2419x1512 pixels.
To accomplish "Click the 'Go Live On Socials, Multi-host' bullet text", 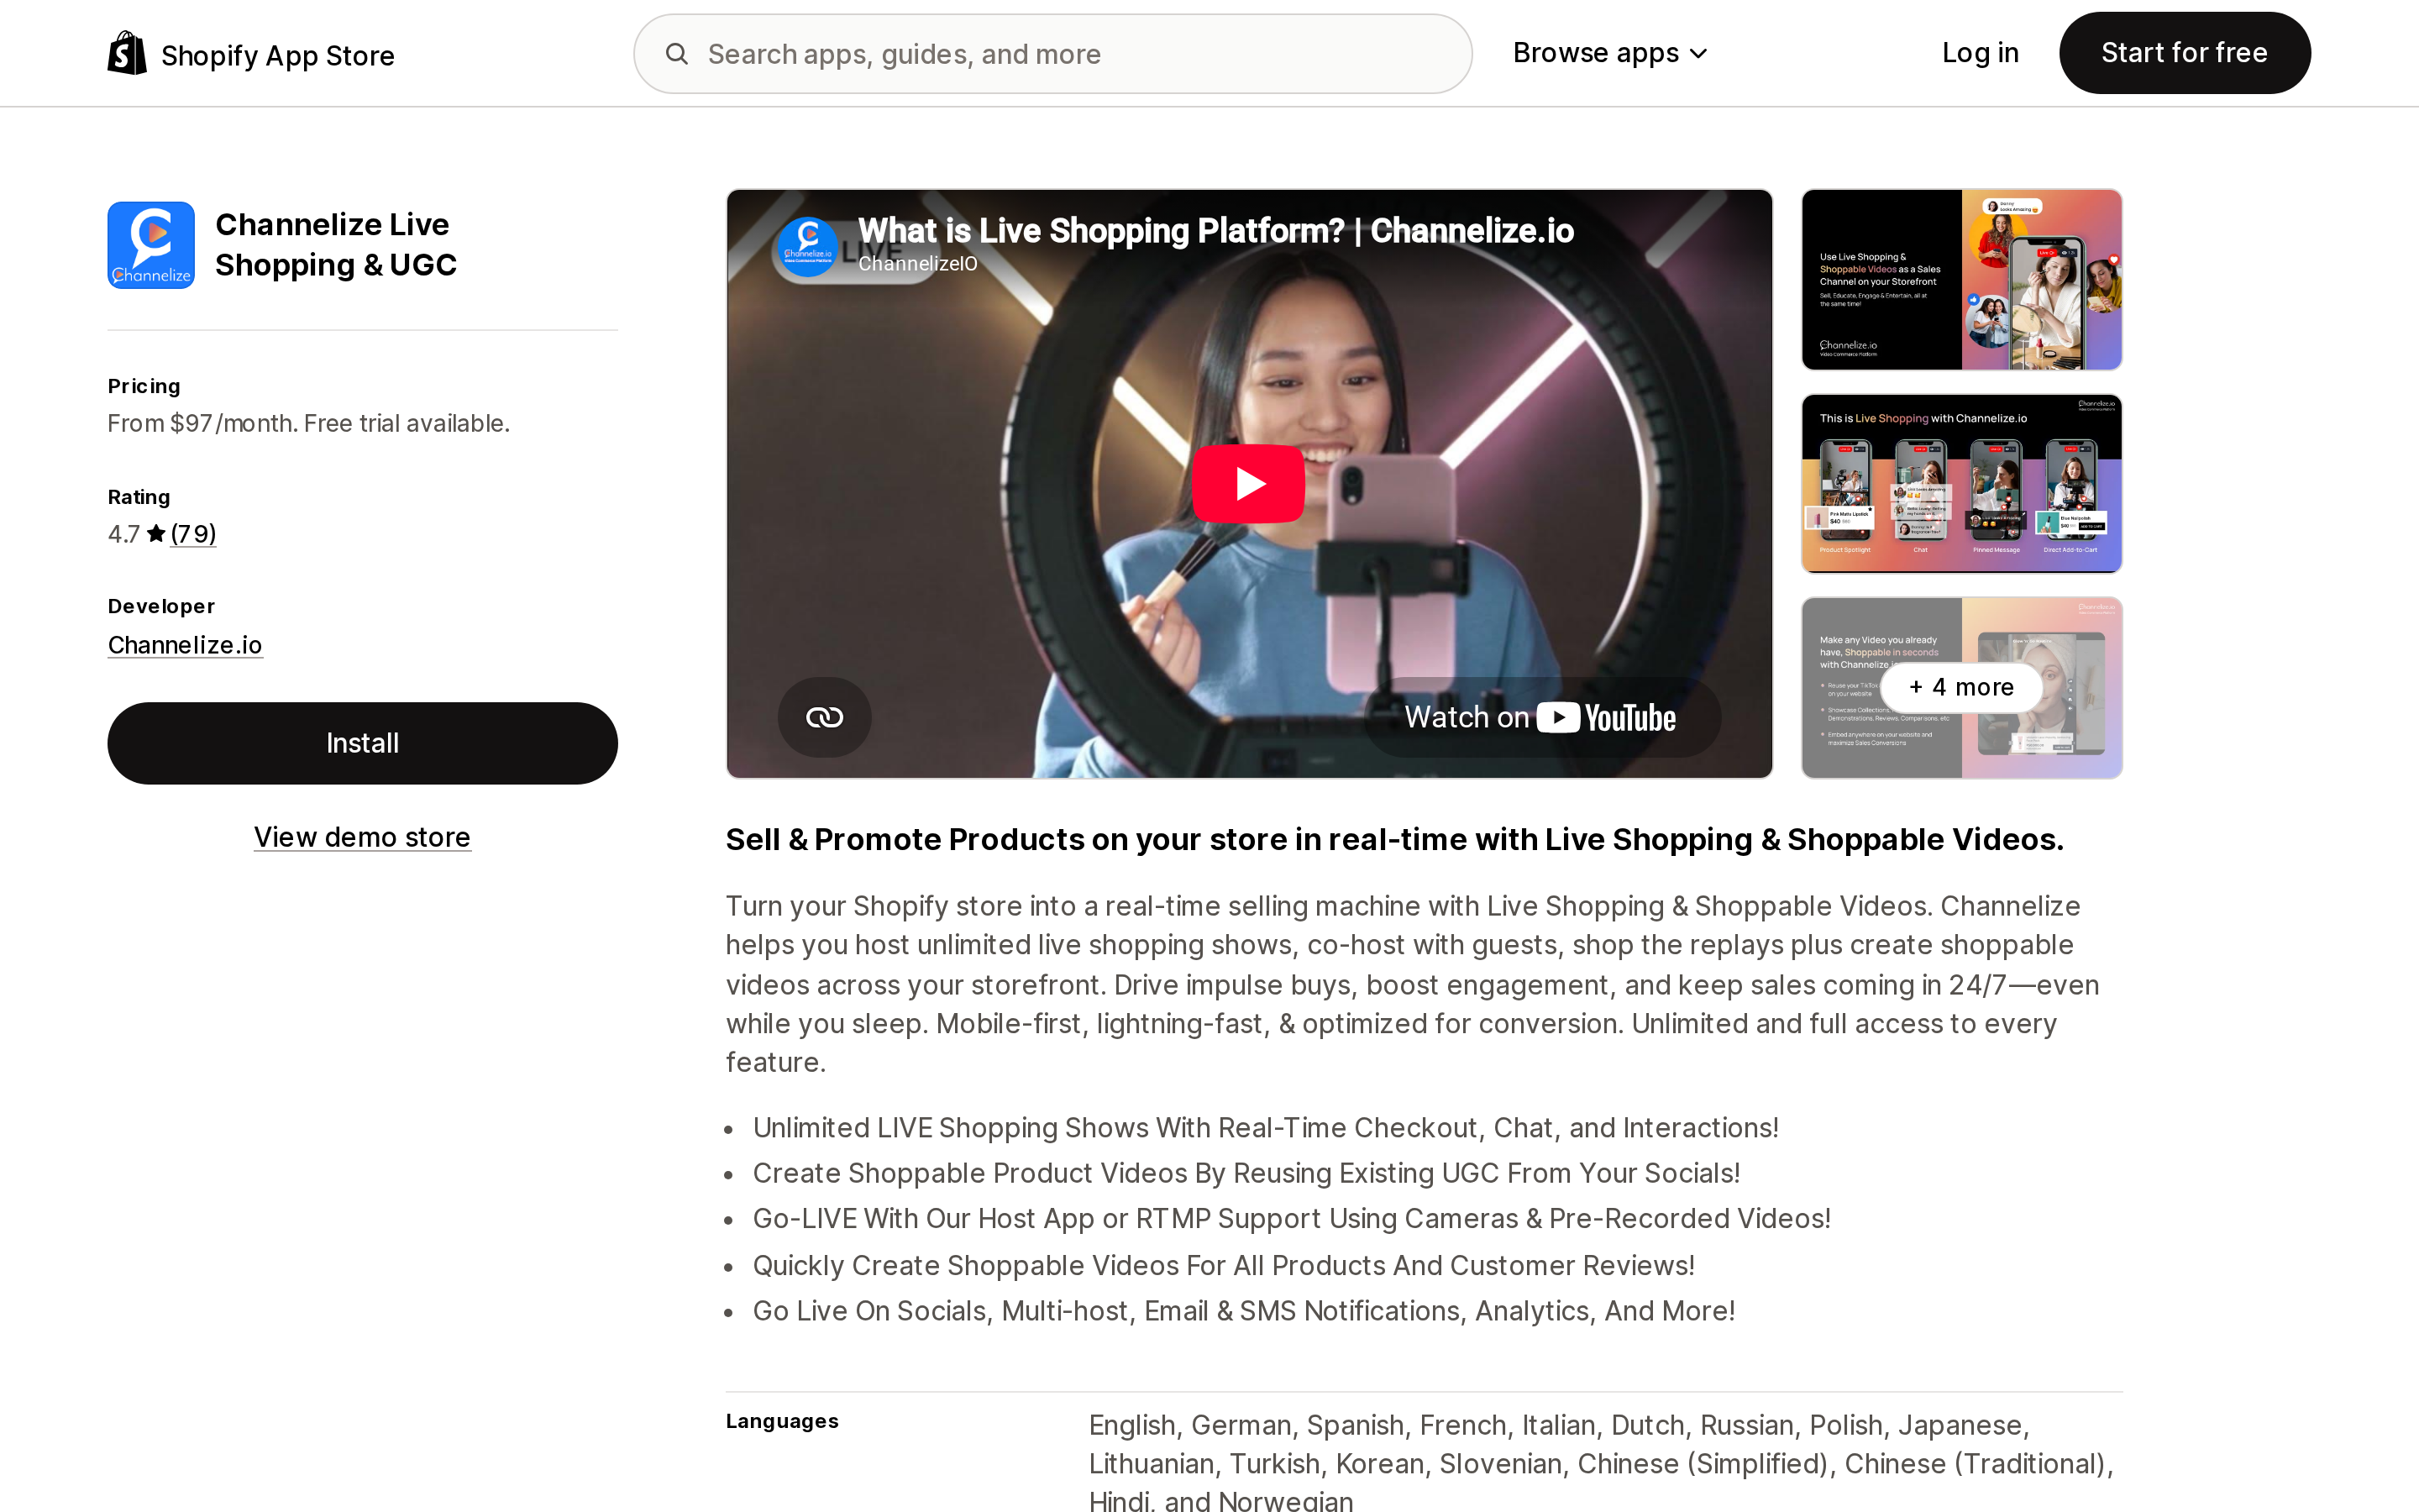I will [1243, 1311].
